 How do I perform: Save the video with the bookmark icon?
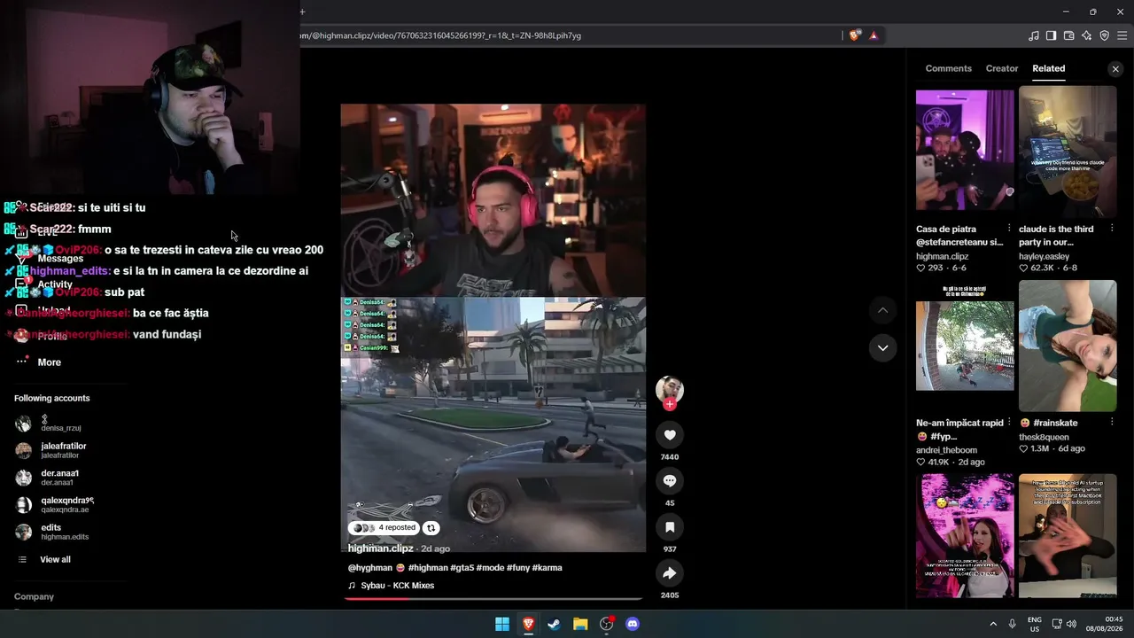click(670, 527)
